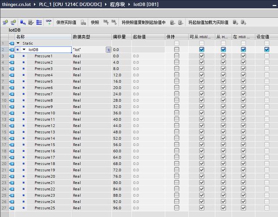Click the row icon next to row number 1
278x217 pixels.
[x=11, y=43]
